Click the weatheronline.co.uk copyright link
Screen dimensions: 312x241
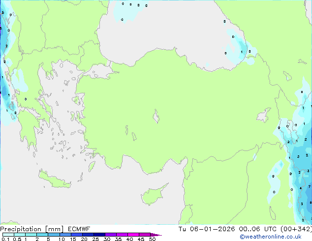point(270,237)
